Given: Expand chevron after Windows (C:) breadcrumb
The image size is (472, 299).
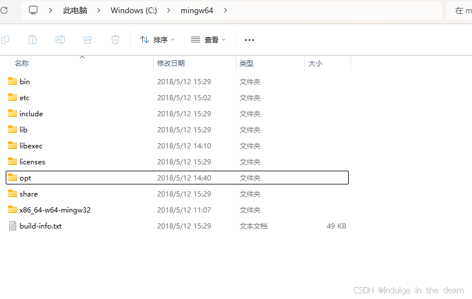Looking at the screenshot, I should coord(169,10).
